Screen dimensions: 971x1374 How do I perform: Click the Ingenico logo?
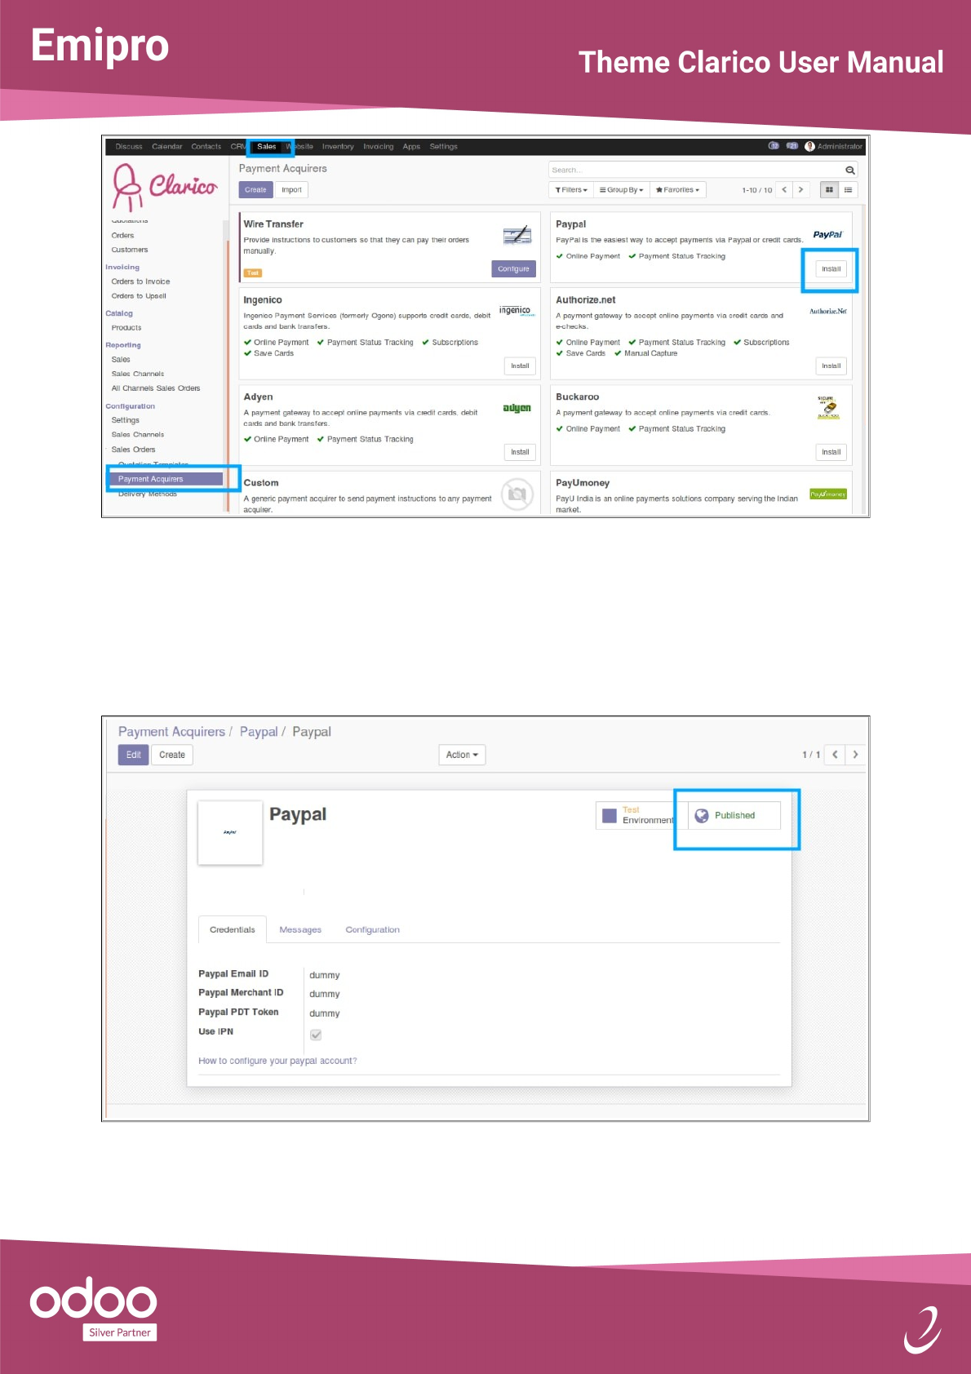pos(517,311)
